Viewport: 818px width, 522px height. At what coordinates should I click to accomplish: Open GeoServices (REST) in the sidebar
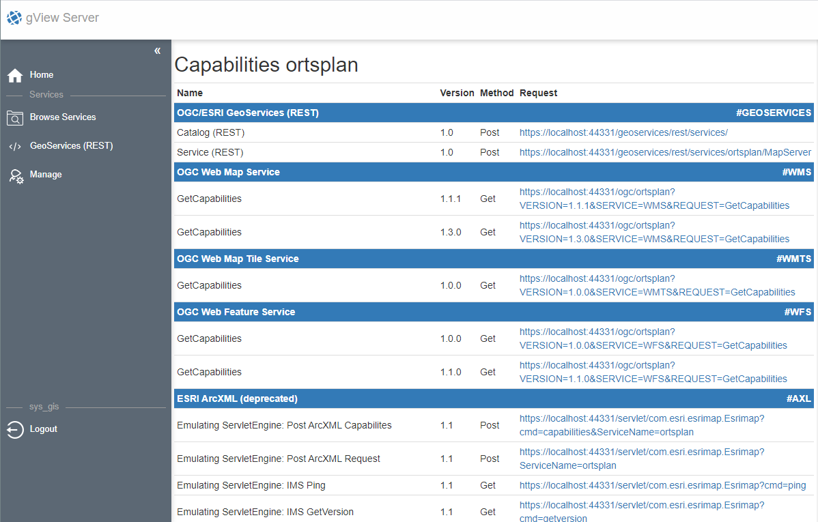(72, 145)
